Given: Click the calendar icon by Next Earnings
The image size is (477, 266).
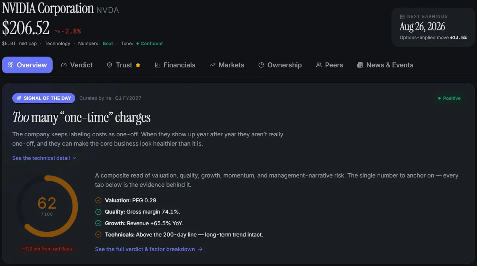Looking at the screenshot, I should [x=402, y=17].
